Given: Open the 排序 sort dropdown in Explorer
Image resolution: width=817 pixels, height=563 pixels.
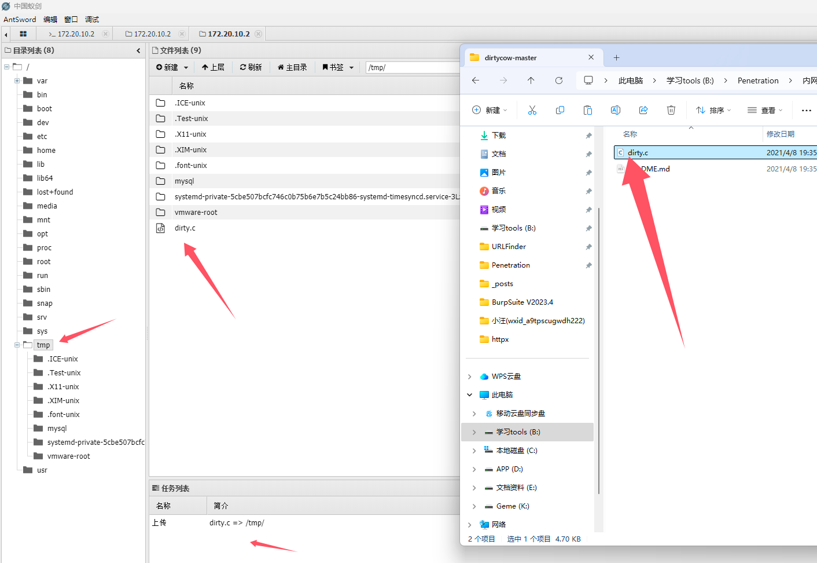Looking at the screenshot, I should coord(713,110).
